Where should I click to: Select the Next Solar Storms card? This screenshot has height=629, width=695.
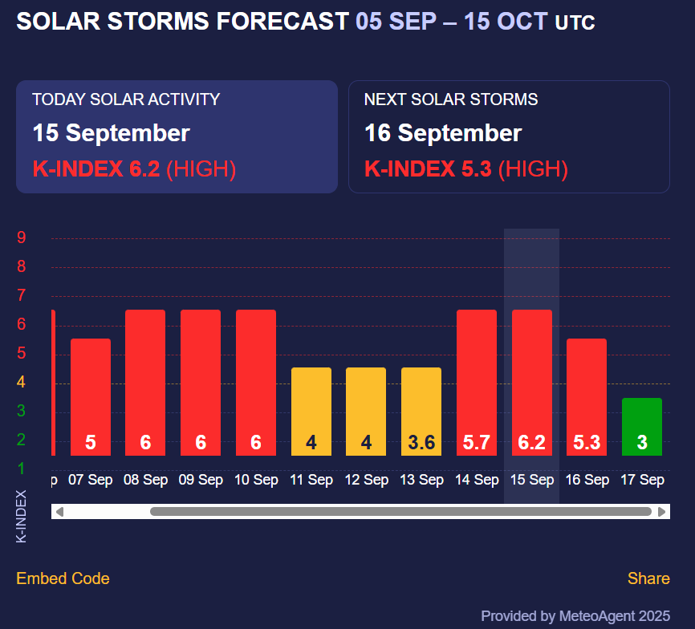coord(509,136)
